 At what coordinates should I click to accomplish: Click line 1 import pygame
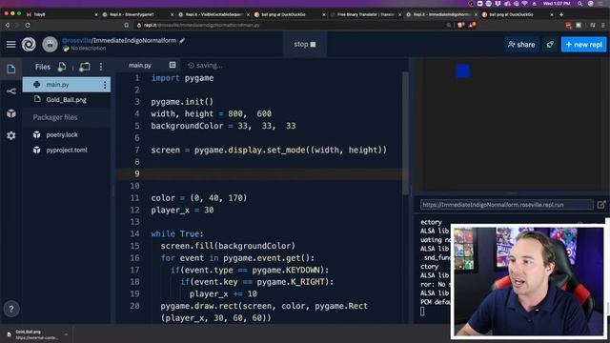(182, 78)
